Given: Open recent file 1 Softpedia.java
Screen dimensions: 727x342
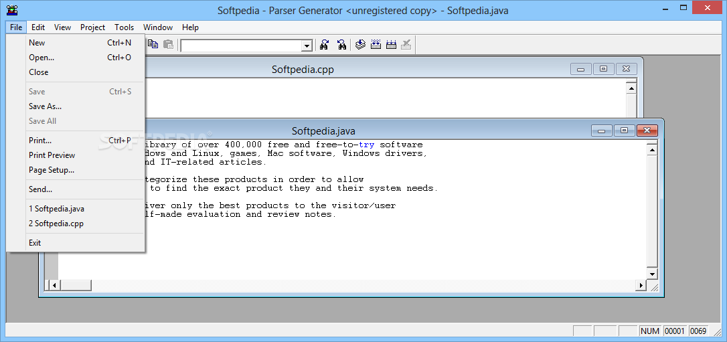Looking at the screenshot, I should coord(76,209).
